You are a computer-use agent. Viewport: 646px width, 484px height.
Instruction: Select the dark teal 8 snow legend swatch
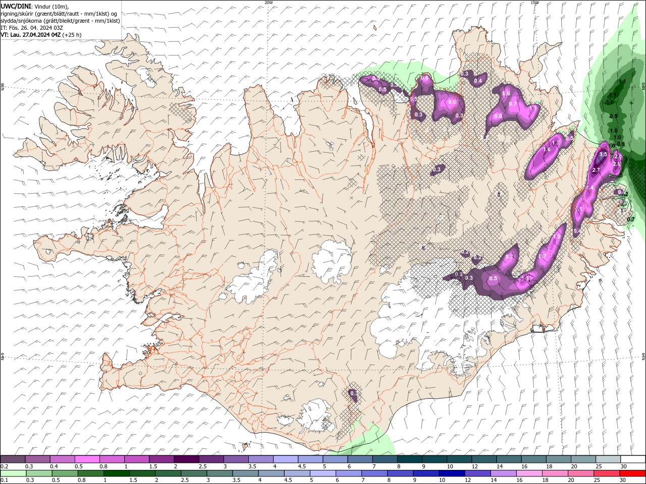[x=410, y=459]
